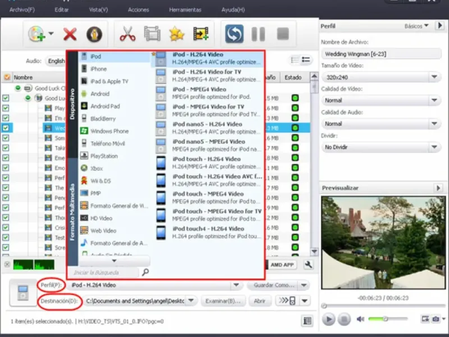Open the transfer device dropdown arrow
The image size is (449, 337).
(305, 300)
